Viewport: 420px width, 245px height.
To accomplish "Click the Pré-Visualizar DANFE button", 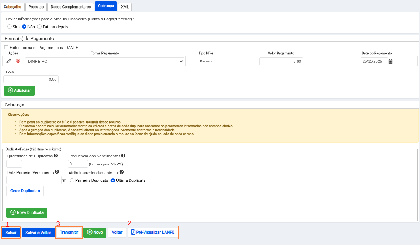I will [x=152, y=232].
